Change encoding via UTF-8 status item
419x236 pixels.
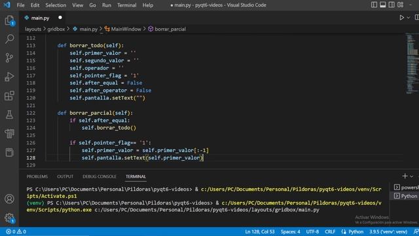point(312,231)
